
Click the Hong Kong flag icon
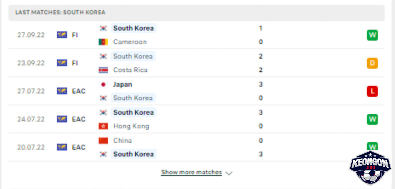[103, 126]
